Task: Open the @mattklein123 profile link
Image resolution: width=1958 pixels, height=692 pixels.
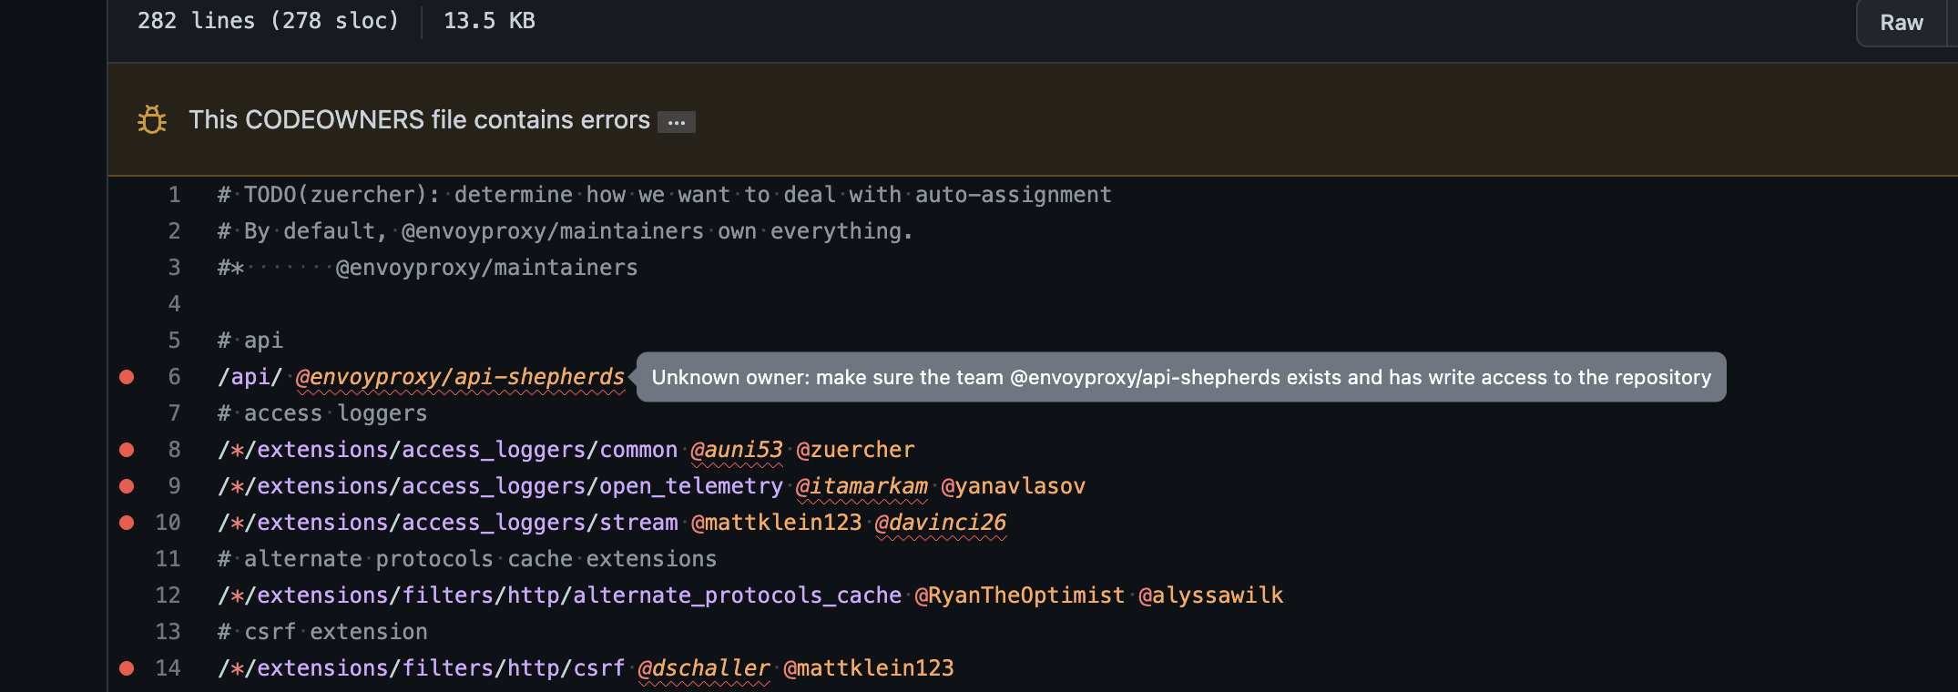Action: pos(777,522)
